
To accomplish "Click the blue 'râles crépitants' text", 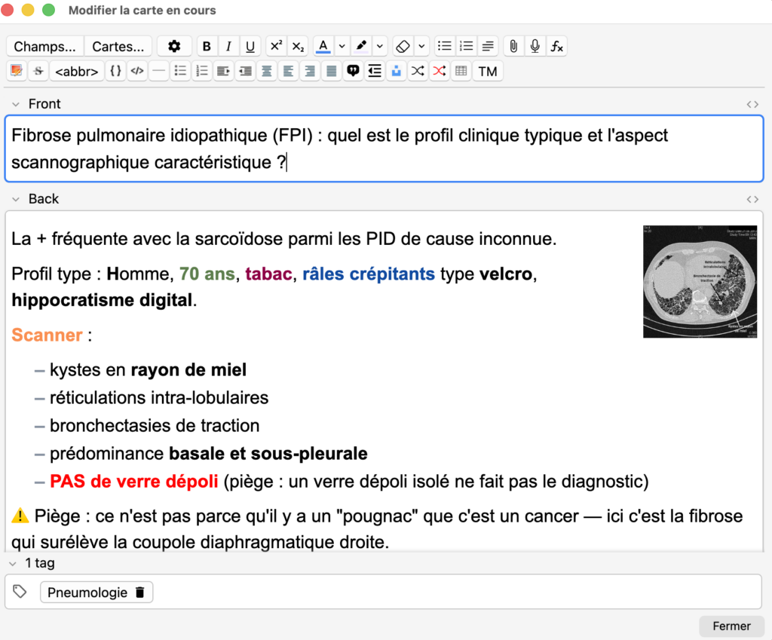I will pyautogui.click(x=368, y=274).
